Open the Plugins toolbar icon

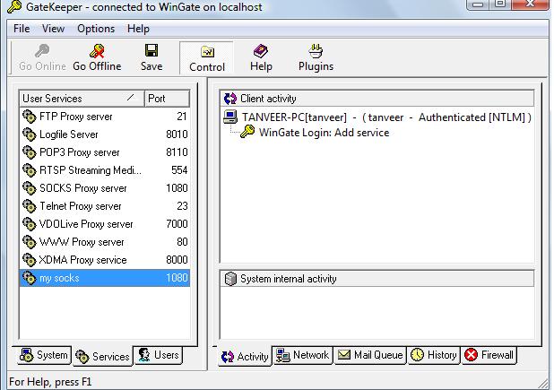tap(316, 51)
